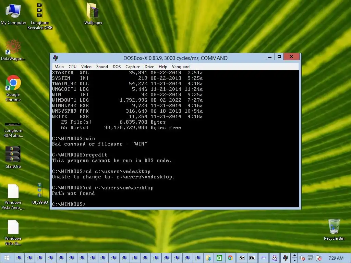
Task: Click the STARTER XML listing line
Action: pos(127,73)
